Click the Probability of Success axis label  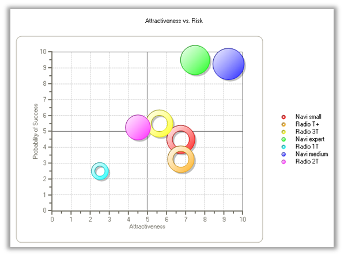pos(35,131)
